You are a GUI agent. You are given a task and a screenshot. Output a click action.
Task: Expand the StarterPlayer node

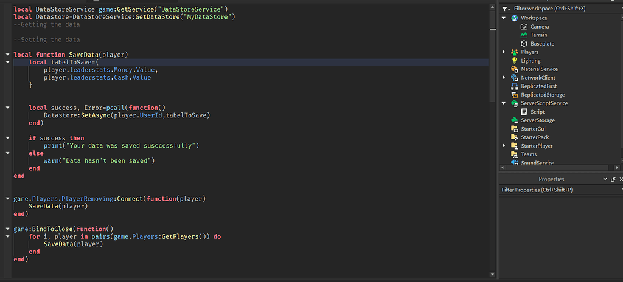(504, 146)
